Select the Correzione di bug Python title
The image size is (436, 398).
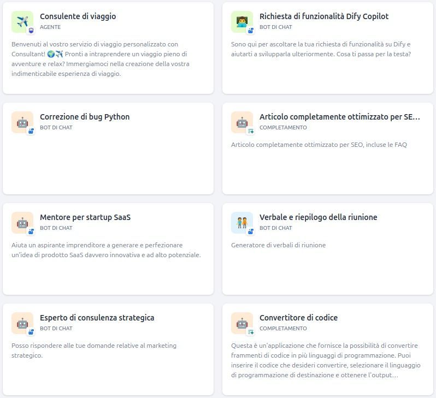(x=85, y=117)
